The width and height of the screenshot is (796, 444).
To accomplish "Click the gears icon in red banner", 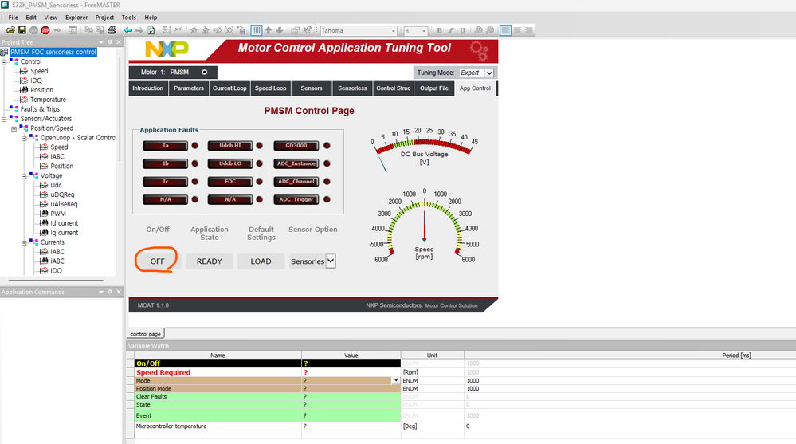I will [x=478, y=50].
